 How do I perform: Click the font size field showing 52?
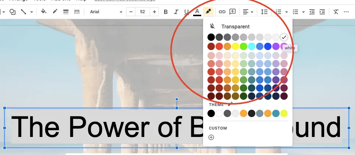pos(142,12)
